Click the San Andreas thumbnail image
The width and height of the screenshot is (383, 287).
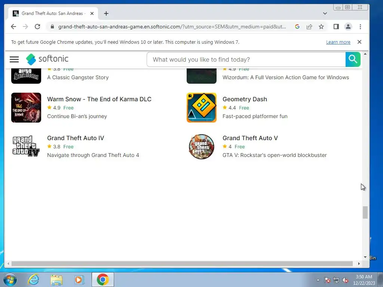click(x=26, y=76)
